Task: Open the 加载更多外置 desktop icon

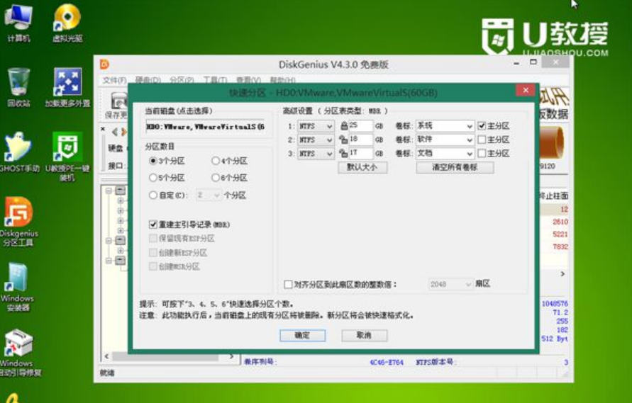Action: pos(67,88)
